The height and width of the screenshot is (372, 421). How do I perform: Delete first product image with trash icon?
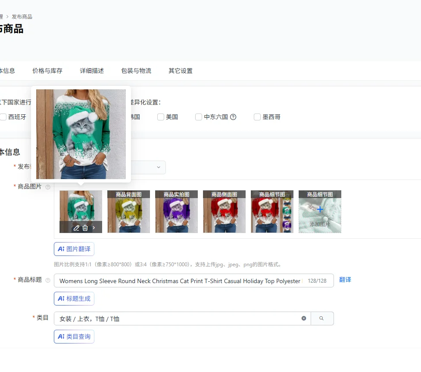85,228
